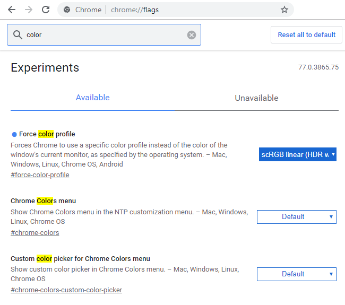Open the Force color profile dropdown
This screenshot has height=305, width=345.
tap(297, 154)
